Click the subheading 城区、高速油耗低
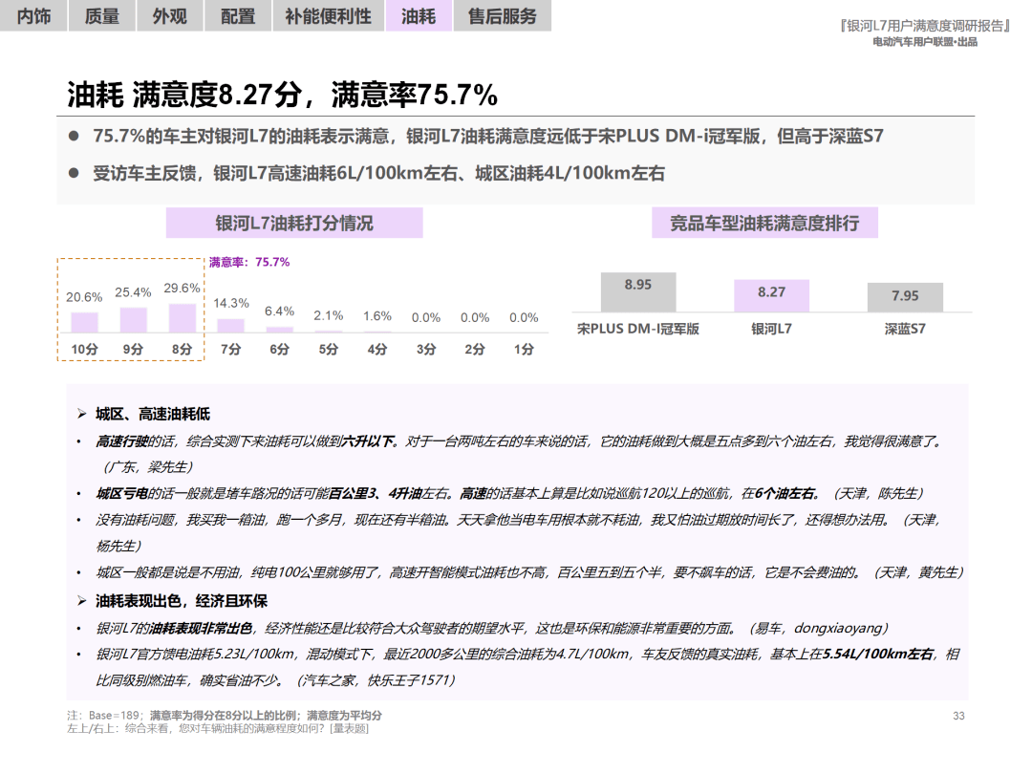 pos(153,414)
